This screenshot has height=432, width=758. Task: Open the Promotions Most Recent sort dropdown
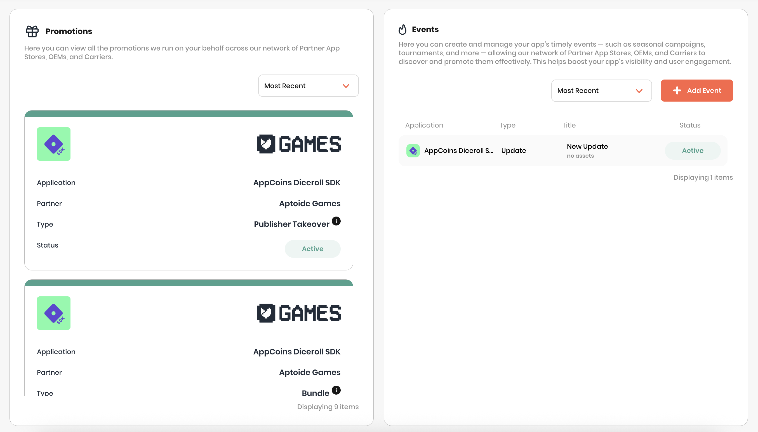pos(308,86)
